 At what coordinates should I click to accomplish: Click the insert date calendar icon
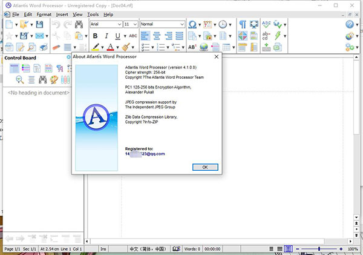tap(208, 24)
